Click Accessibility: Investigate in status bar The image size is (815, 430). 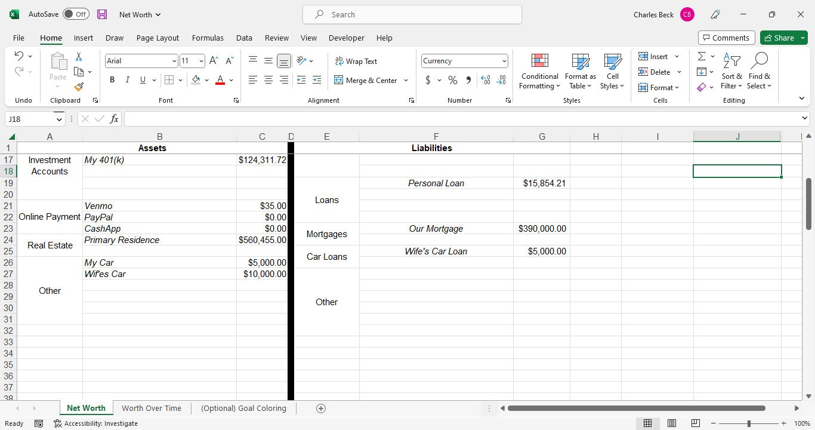click(95, 423)
